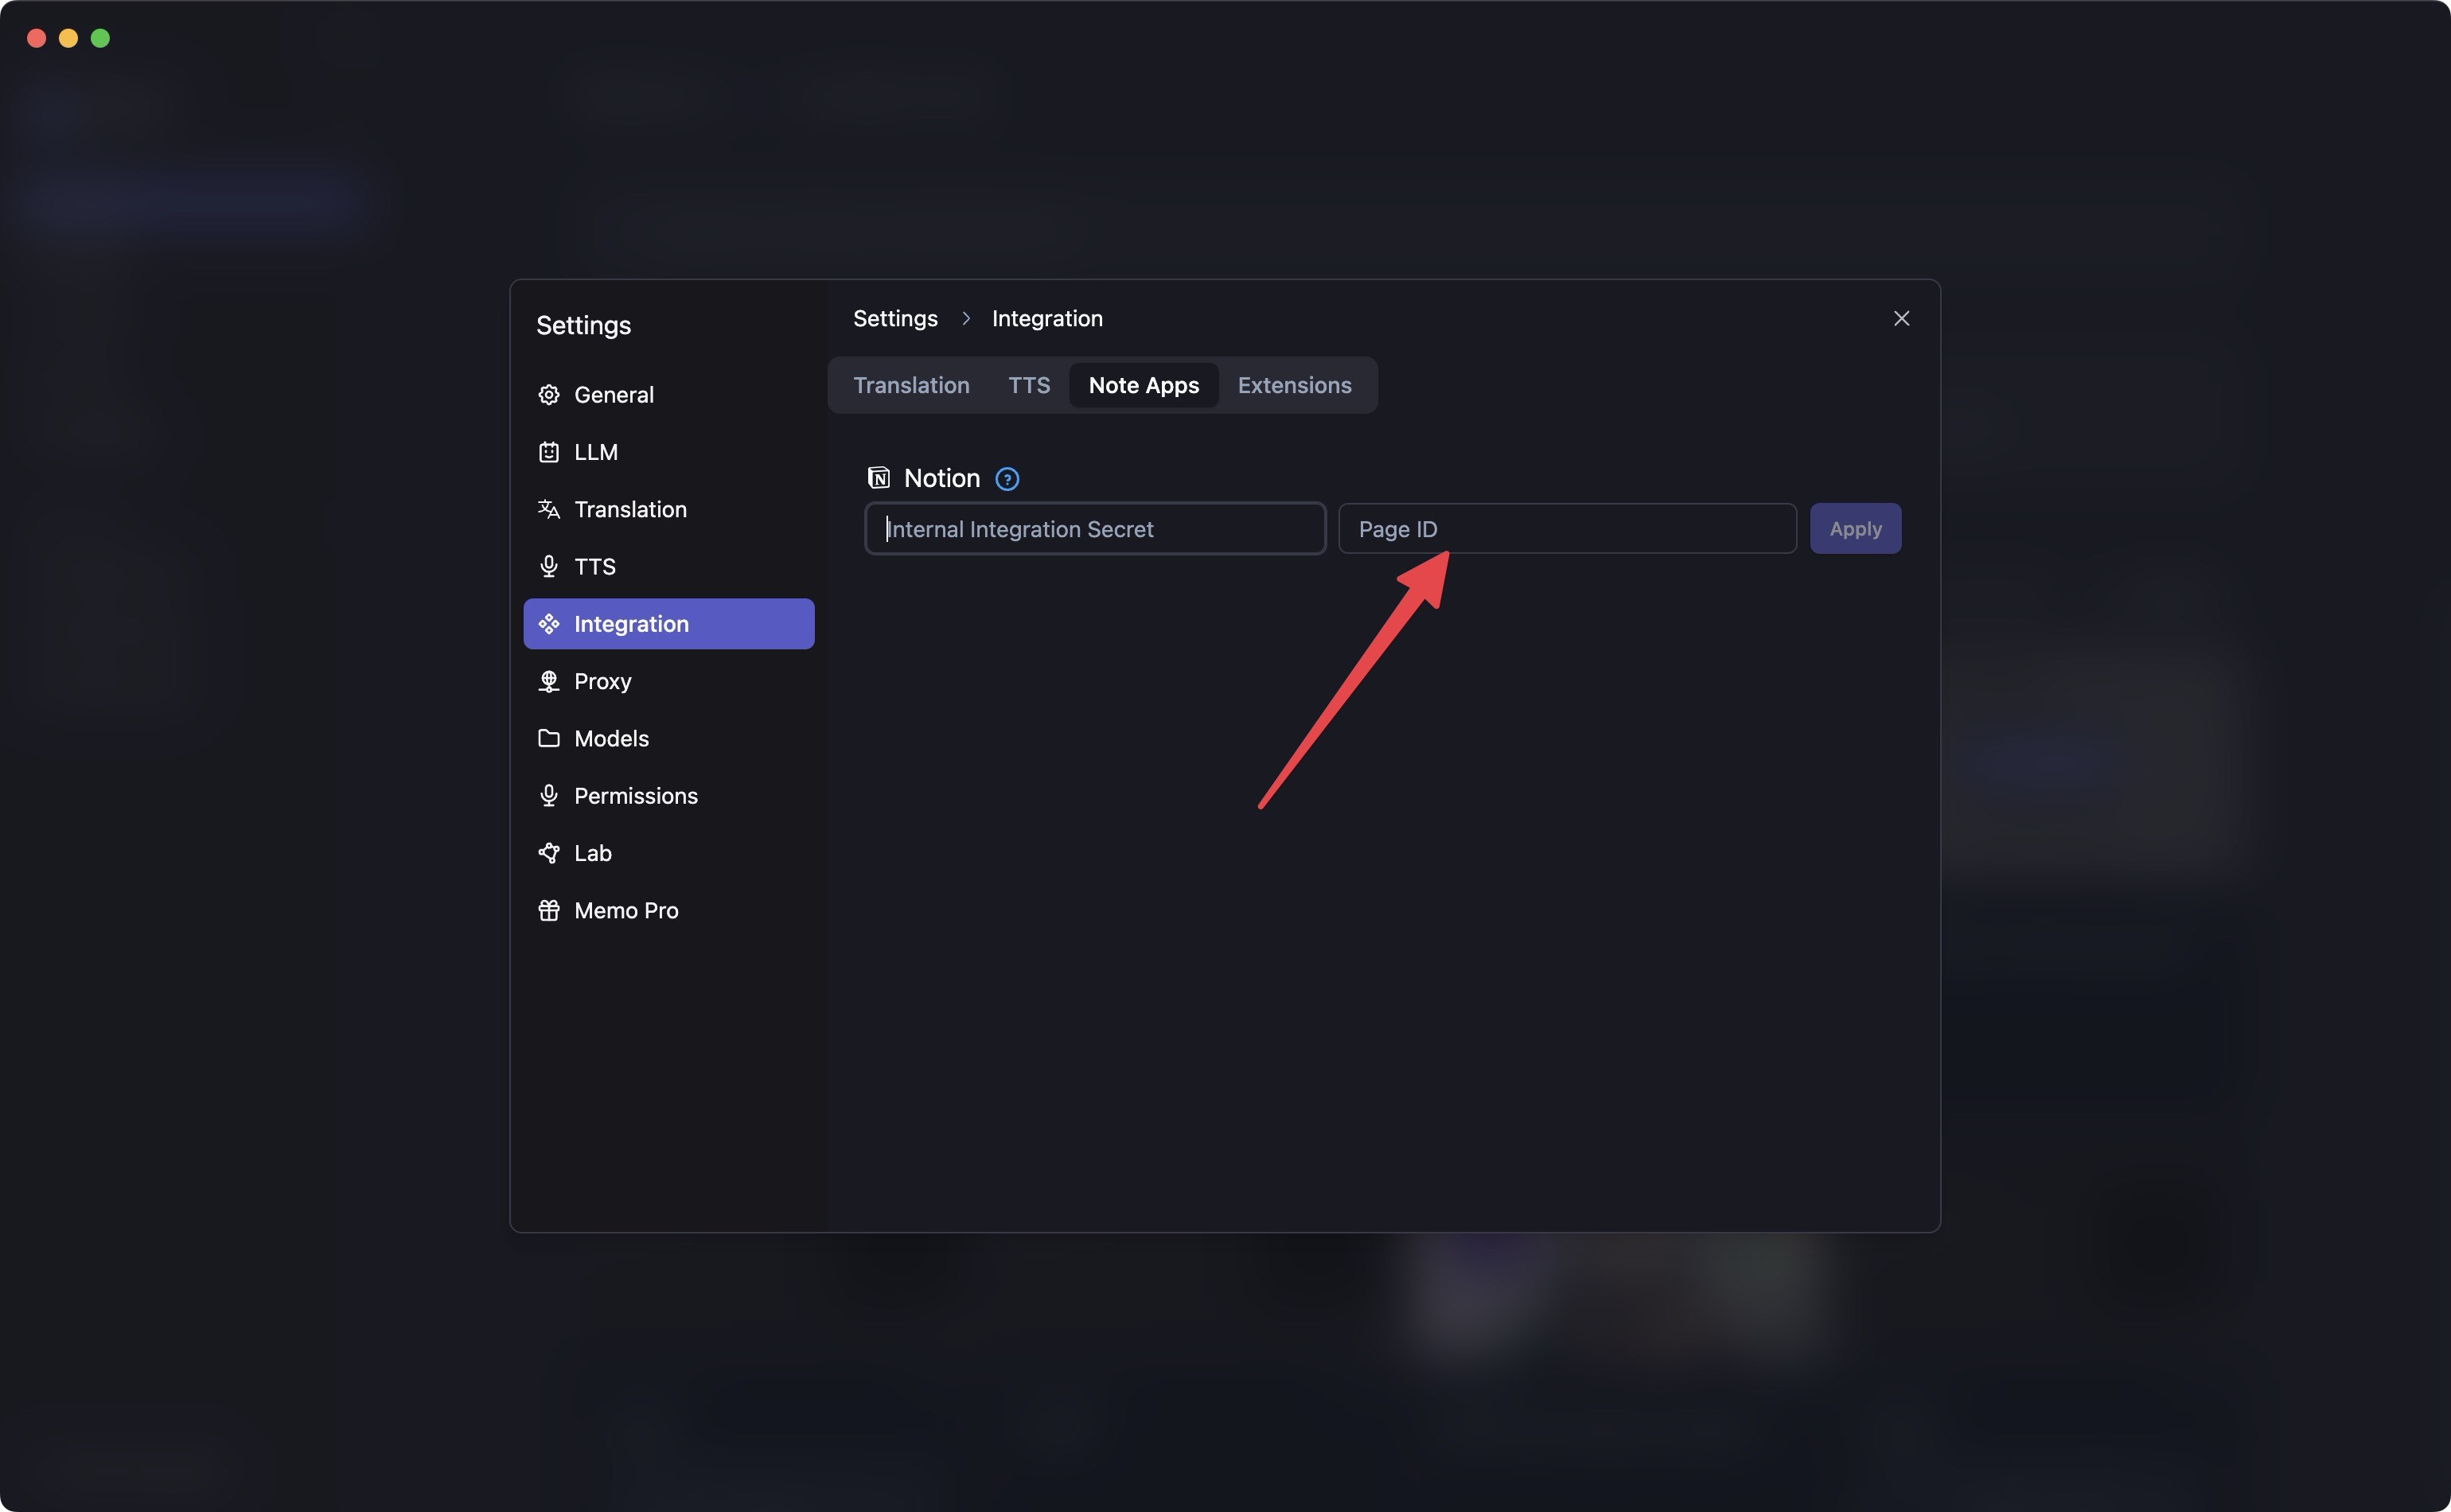This screenshot has width=2451, height=1512.
Task: Click the Models folder icon
Action: (548, 738)
